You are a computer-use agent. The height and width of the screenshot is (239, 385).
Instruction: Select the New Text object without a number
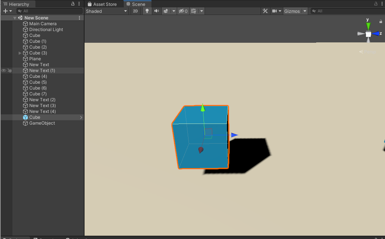pyautogui.click(x=39, y=65)
